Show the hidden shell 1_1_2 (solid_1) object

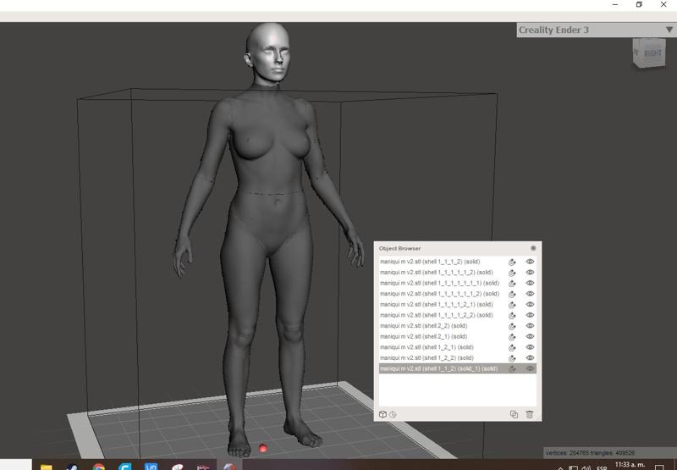click(x=530, y=368)
